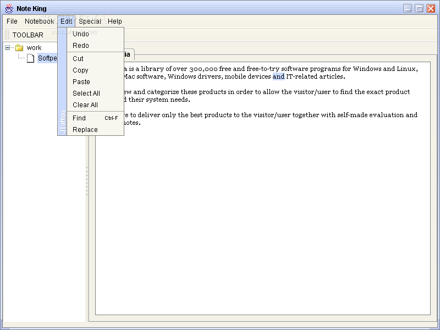Image resolution: width=440 pixels, height=330 pixels.
Task: Maximize the Note King window
Action: 419,8
